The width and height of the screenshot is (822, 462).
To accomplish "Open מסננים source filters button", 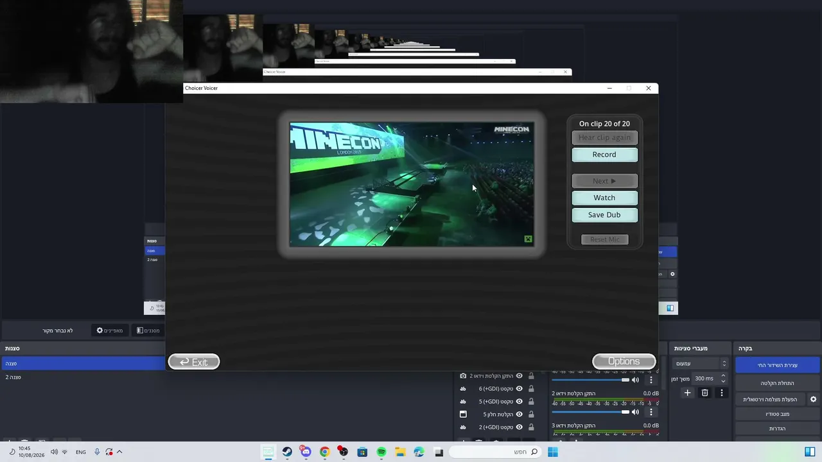I will (148, 330).
